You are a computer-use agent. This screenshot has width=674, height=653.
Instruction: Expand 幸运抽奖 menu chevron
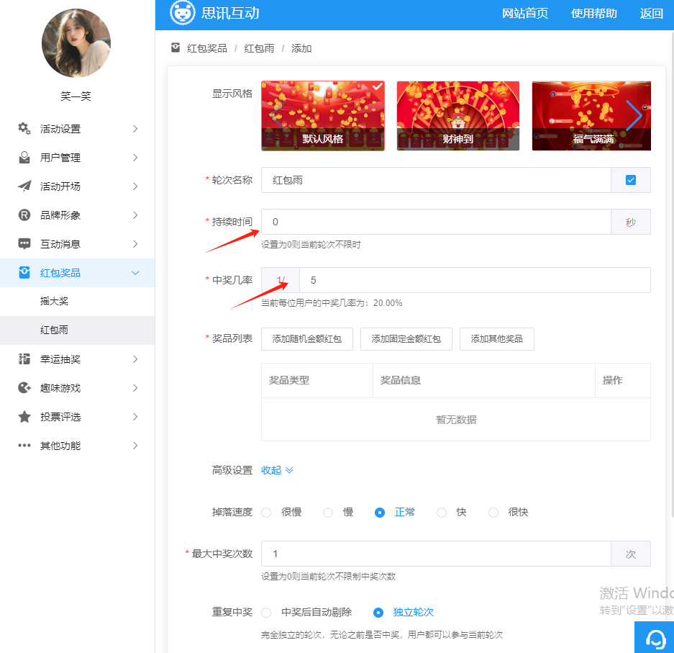(x=135, y=359)
